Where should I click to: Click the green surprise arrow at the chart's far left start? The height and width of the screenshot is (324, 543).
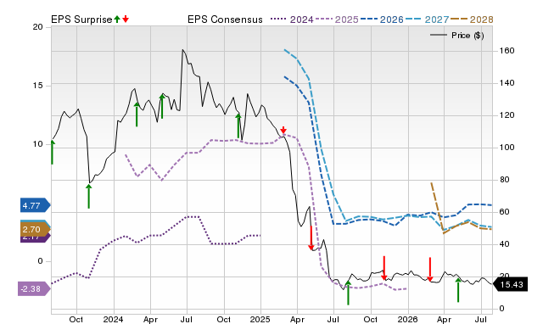click(53, 152)
